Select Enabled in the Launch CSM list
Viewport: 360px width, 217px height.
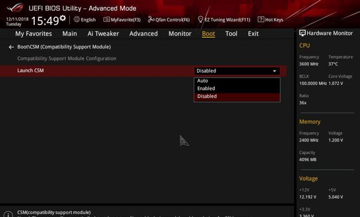tap(237, 88)
